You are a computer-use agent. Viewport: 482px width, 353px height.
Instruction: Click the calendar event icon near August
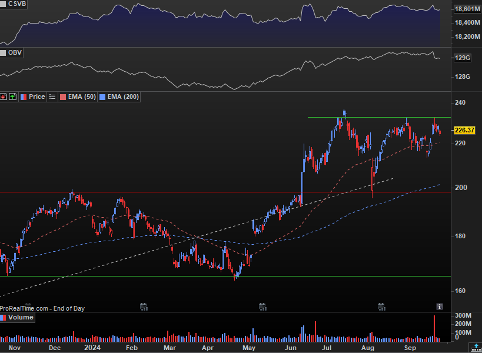point(381,306)
